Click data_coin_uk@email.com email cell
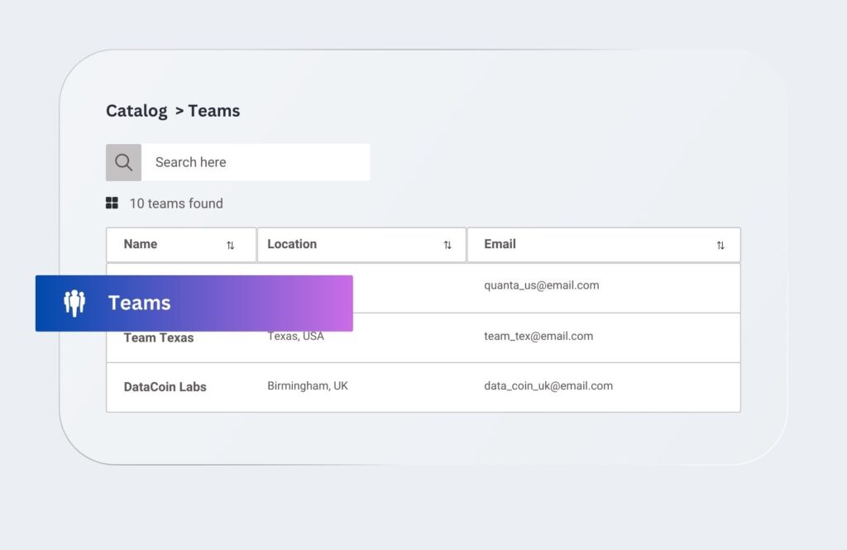 (x=549, y=385)
